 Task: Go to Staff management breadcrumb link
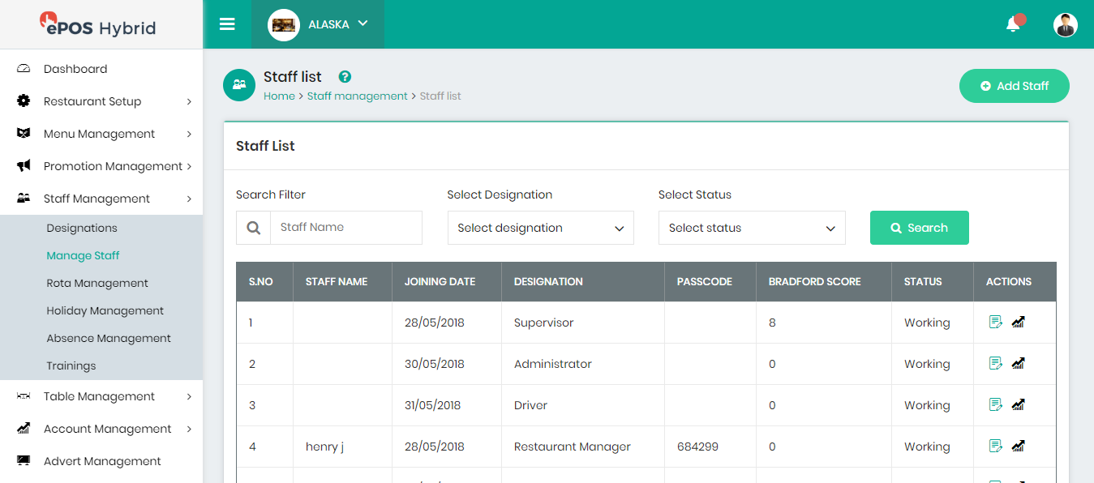point(358,96)
